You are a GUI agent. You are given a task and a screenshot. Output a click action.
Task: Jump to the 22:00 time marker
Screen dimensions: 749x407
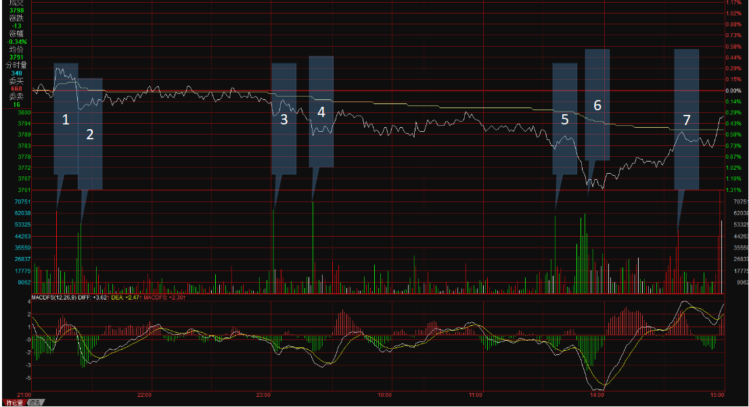[144, 394]
